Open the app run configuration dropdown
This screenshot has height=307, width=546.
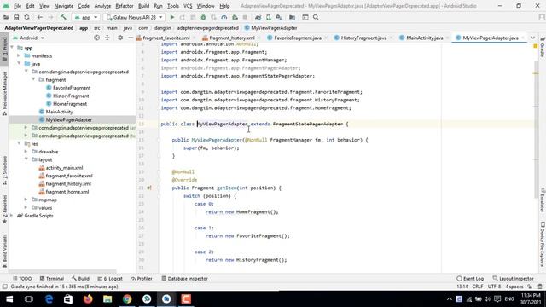click(86, 17)
